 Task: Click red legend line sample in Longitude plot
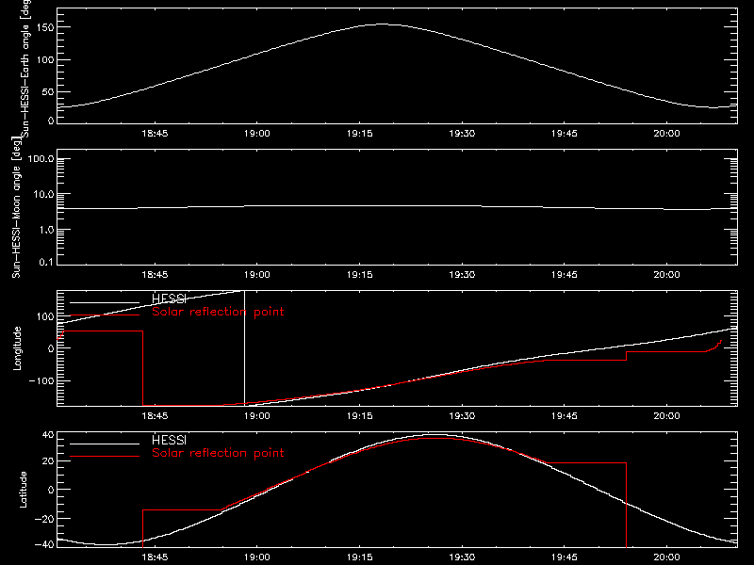point(105,315)
